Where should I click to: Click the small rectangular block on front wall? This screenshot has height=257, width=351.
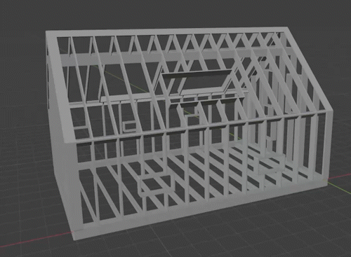(129, 126)
